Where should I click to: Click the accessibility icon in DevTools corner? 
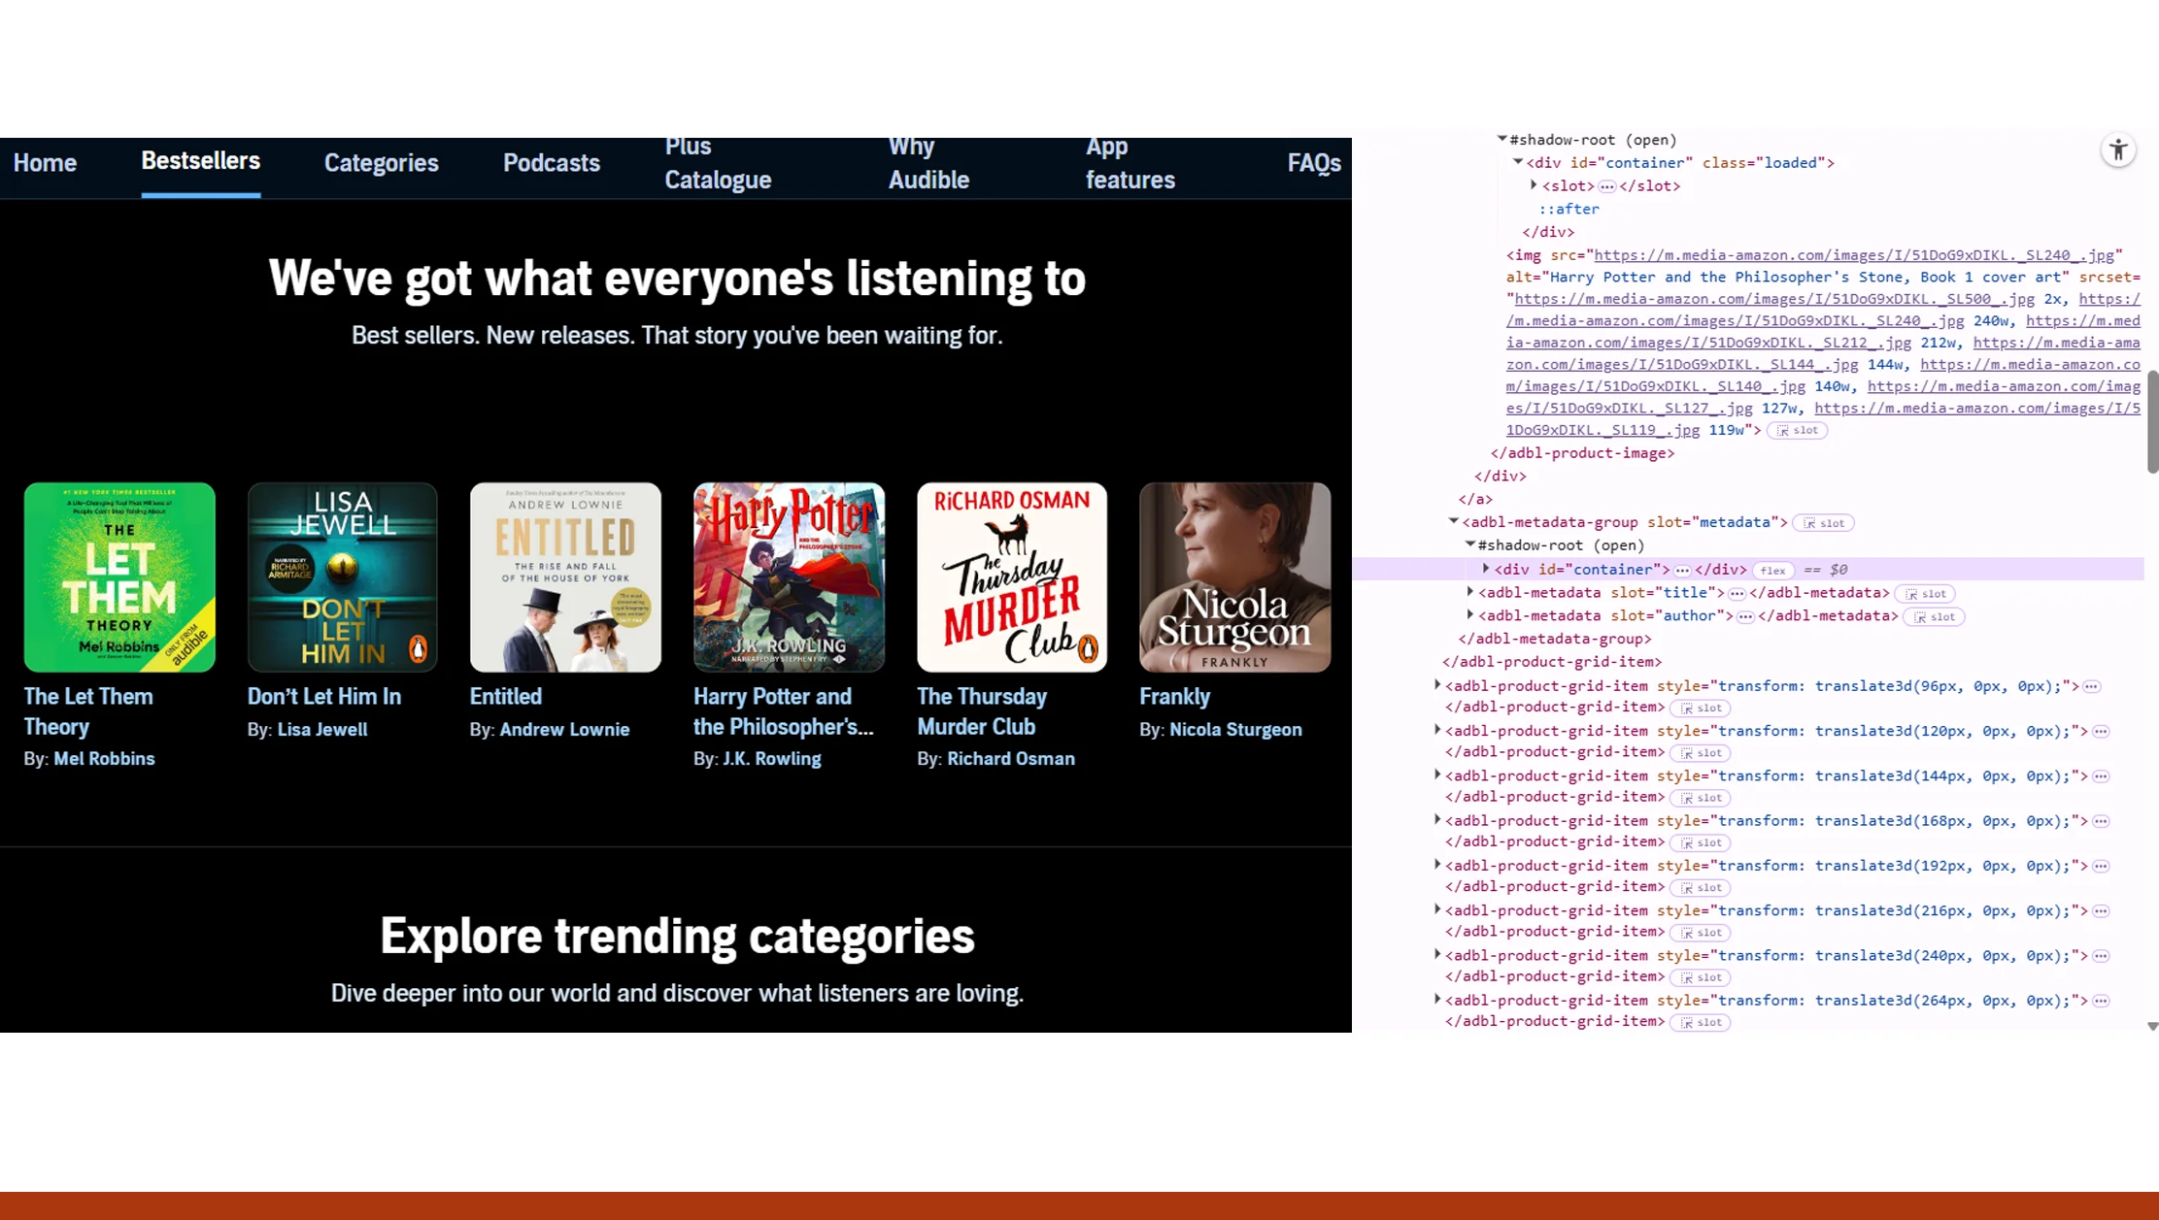[x=2118, y=150]
